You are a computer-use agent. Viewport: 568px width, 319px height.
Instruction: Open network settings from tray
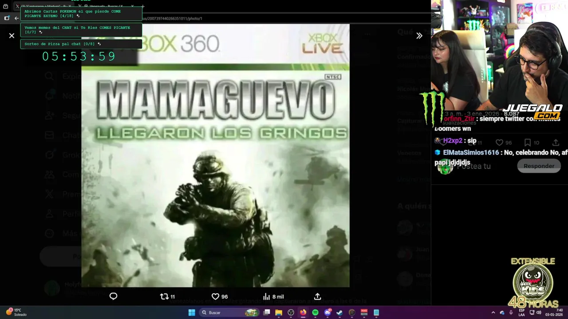[x=532, y=313]
